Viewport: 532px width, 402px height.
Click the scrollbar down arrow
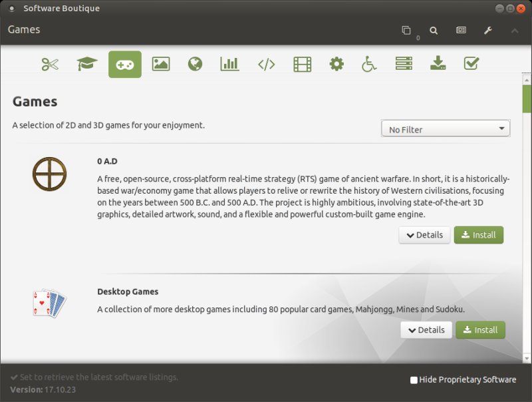pos(527,358)
